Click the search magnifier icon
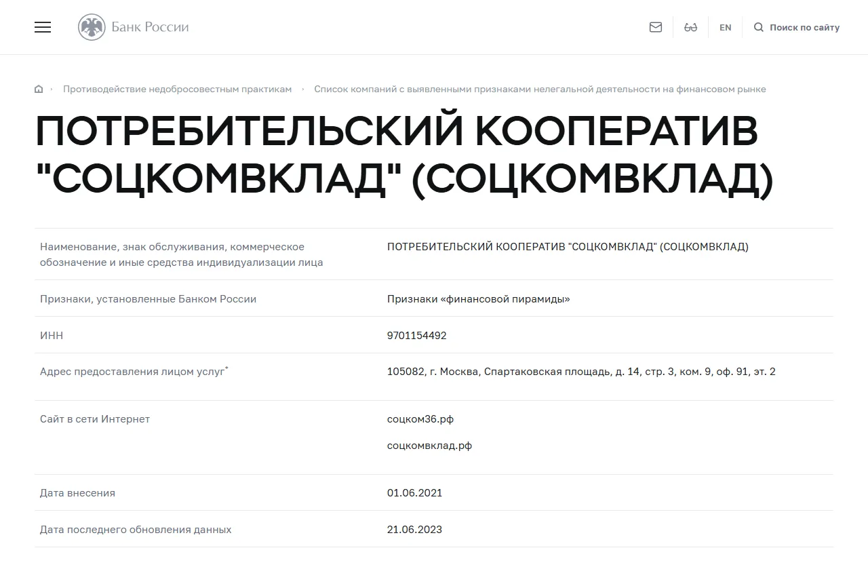868x567 pixels. coord(759,27)
